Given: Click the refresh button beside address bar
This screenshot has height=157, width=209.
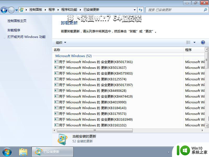Looking at the screenshot, I should (141, 10).
